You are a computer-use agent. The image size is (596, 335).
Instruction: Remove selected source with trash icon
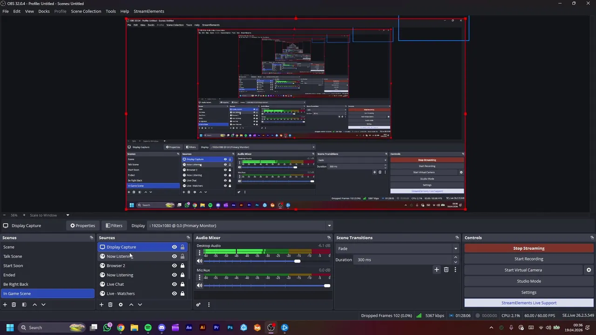click(110, 304)
